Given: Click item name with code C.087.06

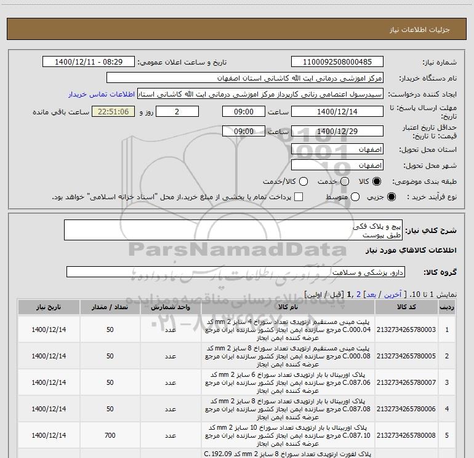Looking at the screenshot, I should pyautogui.click(x=288, y=382).
